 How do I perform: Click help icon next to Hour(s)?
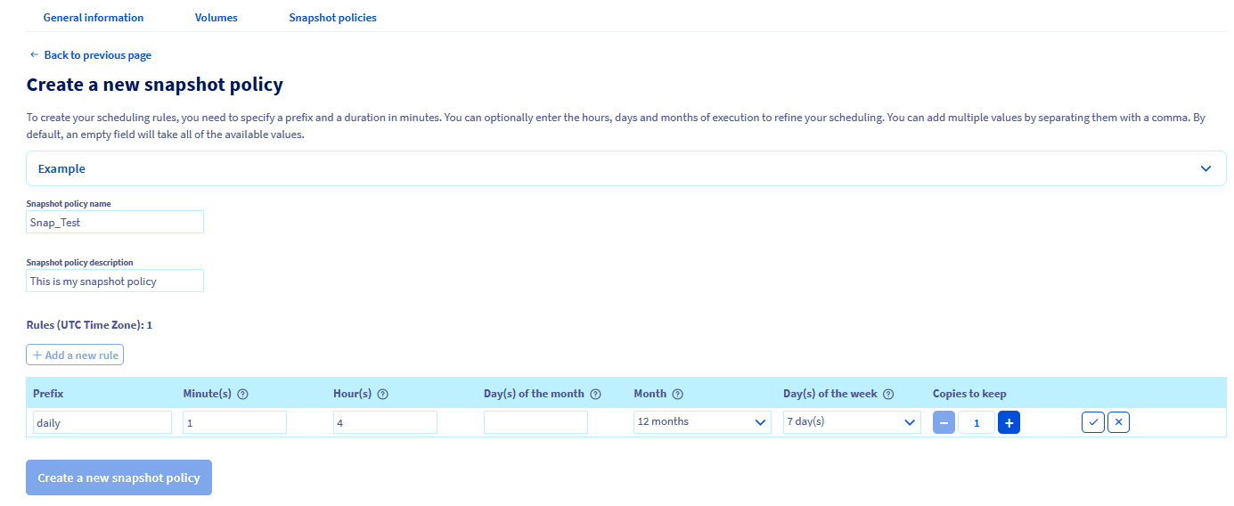(x=383, y=394)
